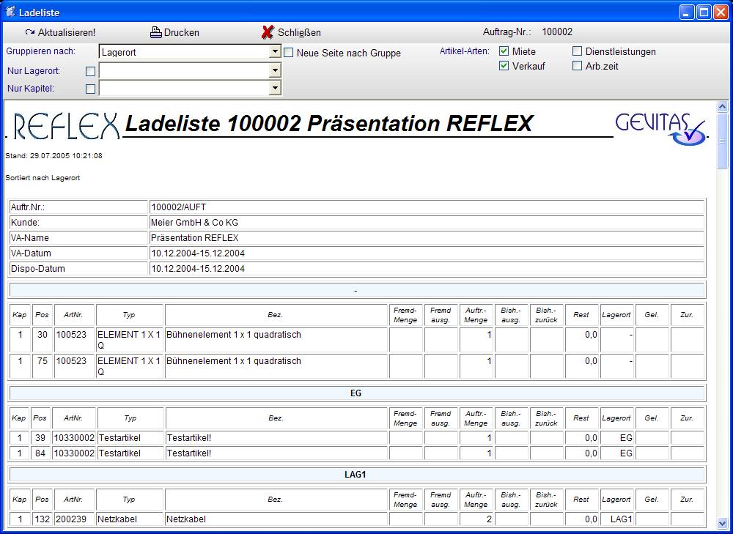Click the Stand: 29.07.2005 10:21:08 timestamp

click(x=54, y=155)
